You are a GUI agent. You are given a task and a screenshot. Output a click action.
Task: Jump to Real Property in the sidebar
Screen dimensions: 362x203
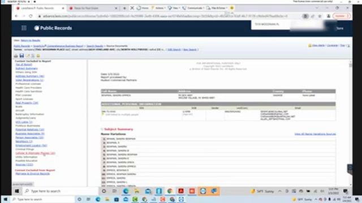pos(27,103)
